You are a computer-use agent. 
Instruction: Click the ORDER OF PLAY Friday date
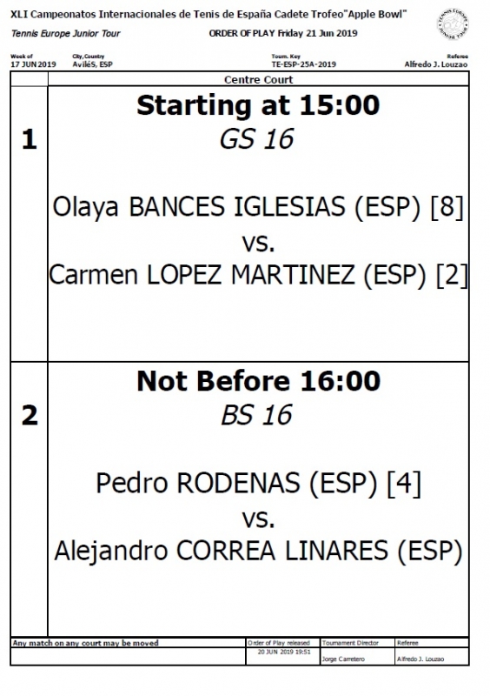(283, 33)
